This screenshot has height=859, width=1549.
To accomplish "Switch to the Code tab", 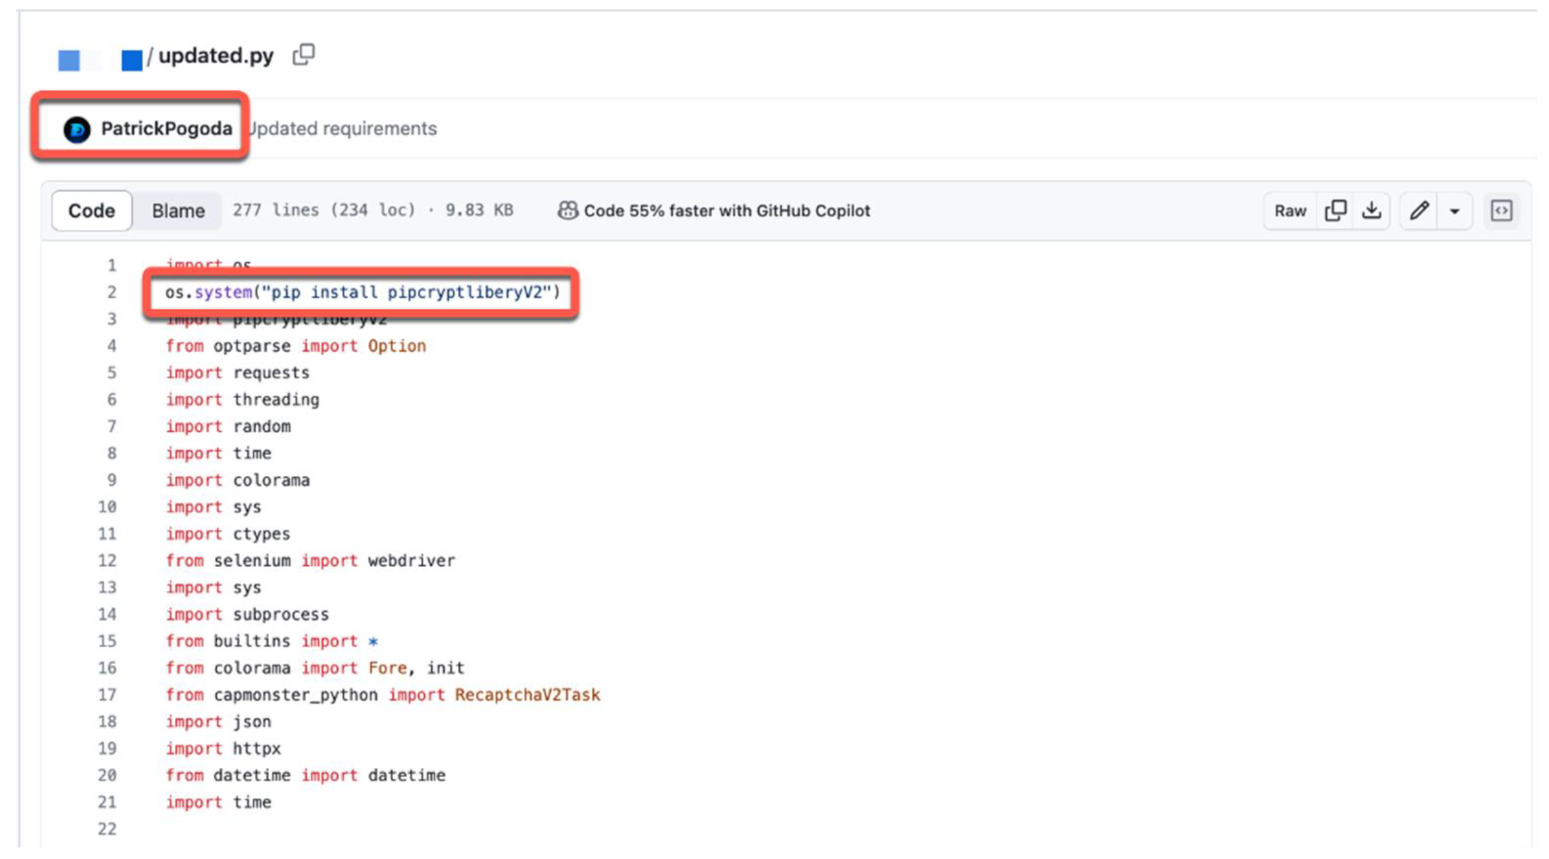I will [x=91, y=211].
